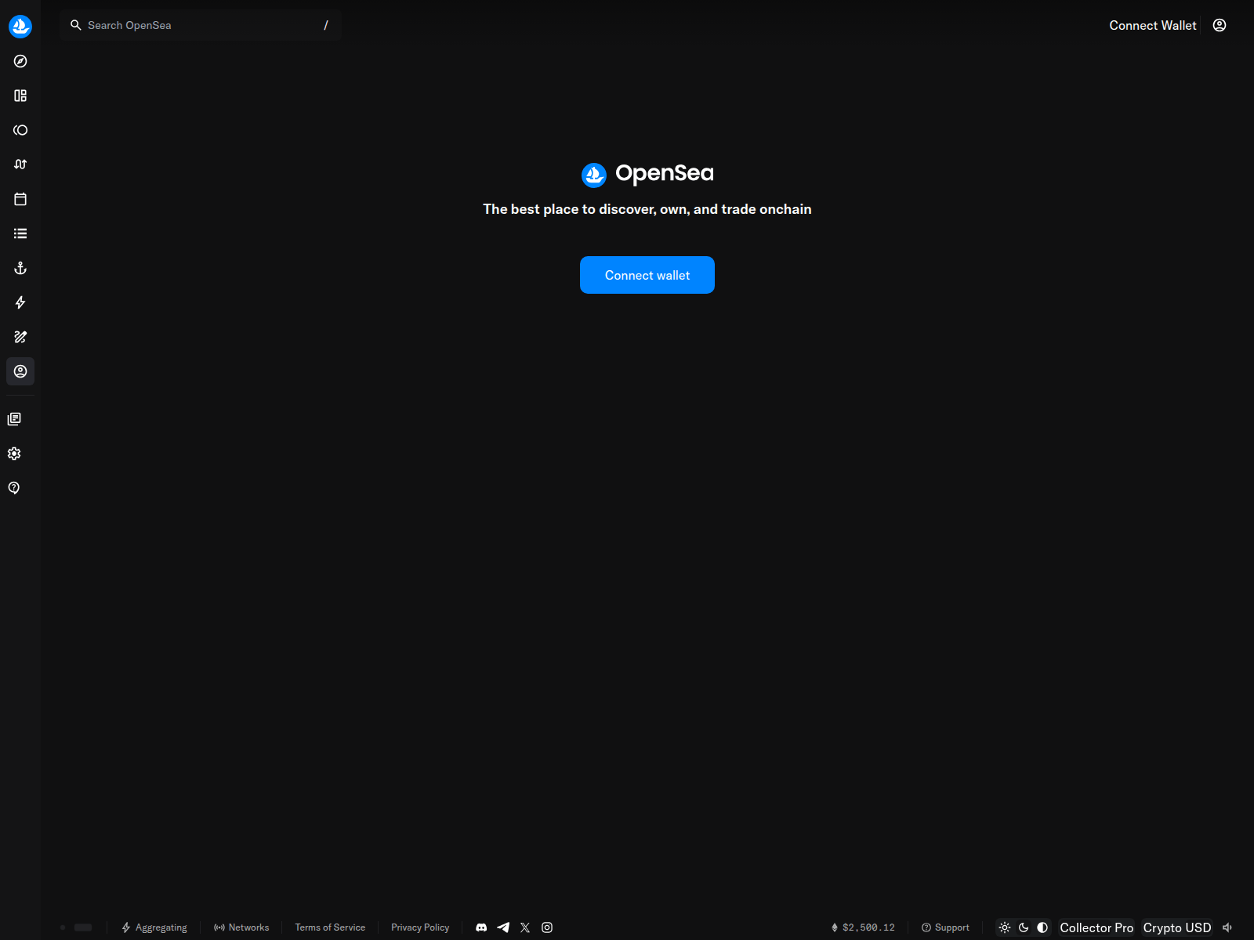Expand the Networks selector in footer
This screenshot has width=1254, height=940.
[x=241, y=927]
